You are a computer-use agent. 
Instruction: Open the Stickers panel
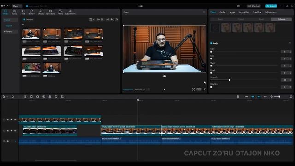pos(32,12)
